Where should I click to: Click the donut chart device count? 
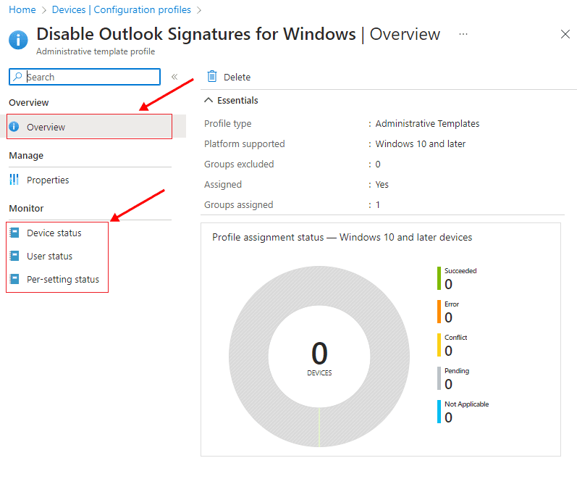319,355
